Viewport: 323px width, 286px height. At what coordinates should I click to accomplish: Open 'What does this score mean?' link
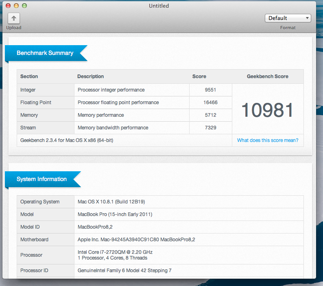point(268,140)
